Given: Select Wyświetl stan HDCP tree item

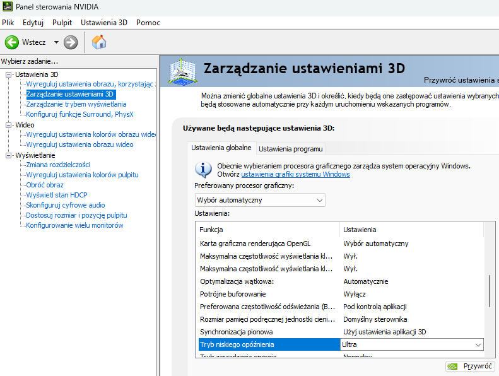Looking at the screenshot, I should 57,195.
